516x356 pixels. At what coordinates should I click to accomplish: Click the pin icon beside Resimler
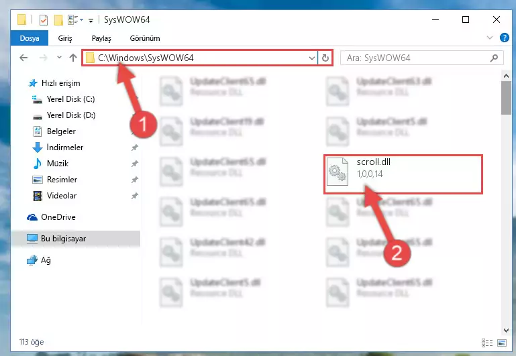(x=134, y=180)
